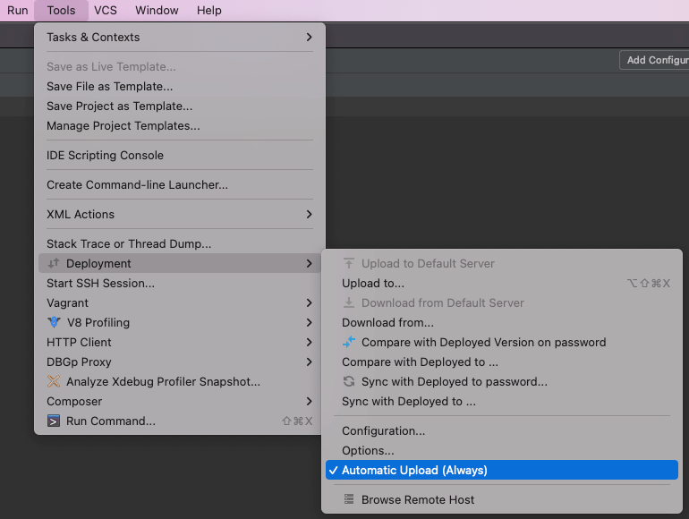Select IDE Scripting Console entry
Viewport: 689px width, 519px height.
click(x=105, y=155)
